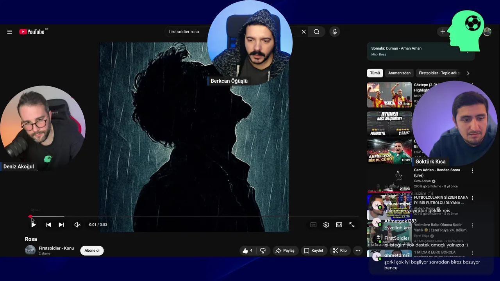Enter full screen mode

[x=352, y=224]
